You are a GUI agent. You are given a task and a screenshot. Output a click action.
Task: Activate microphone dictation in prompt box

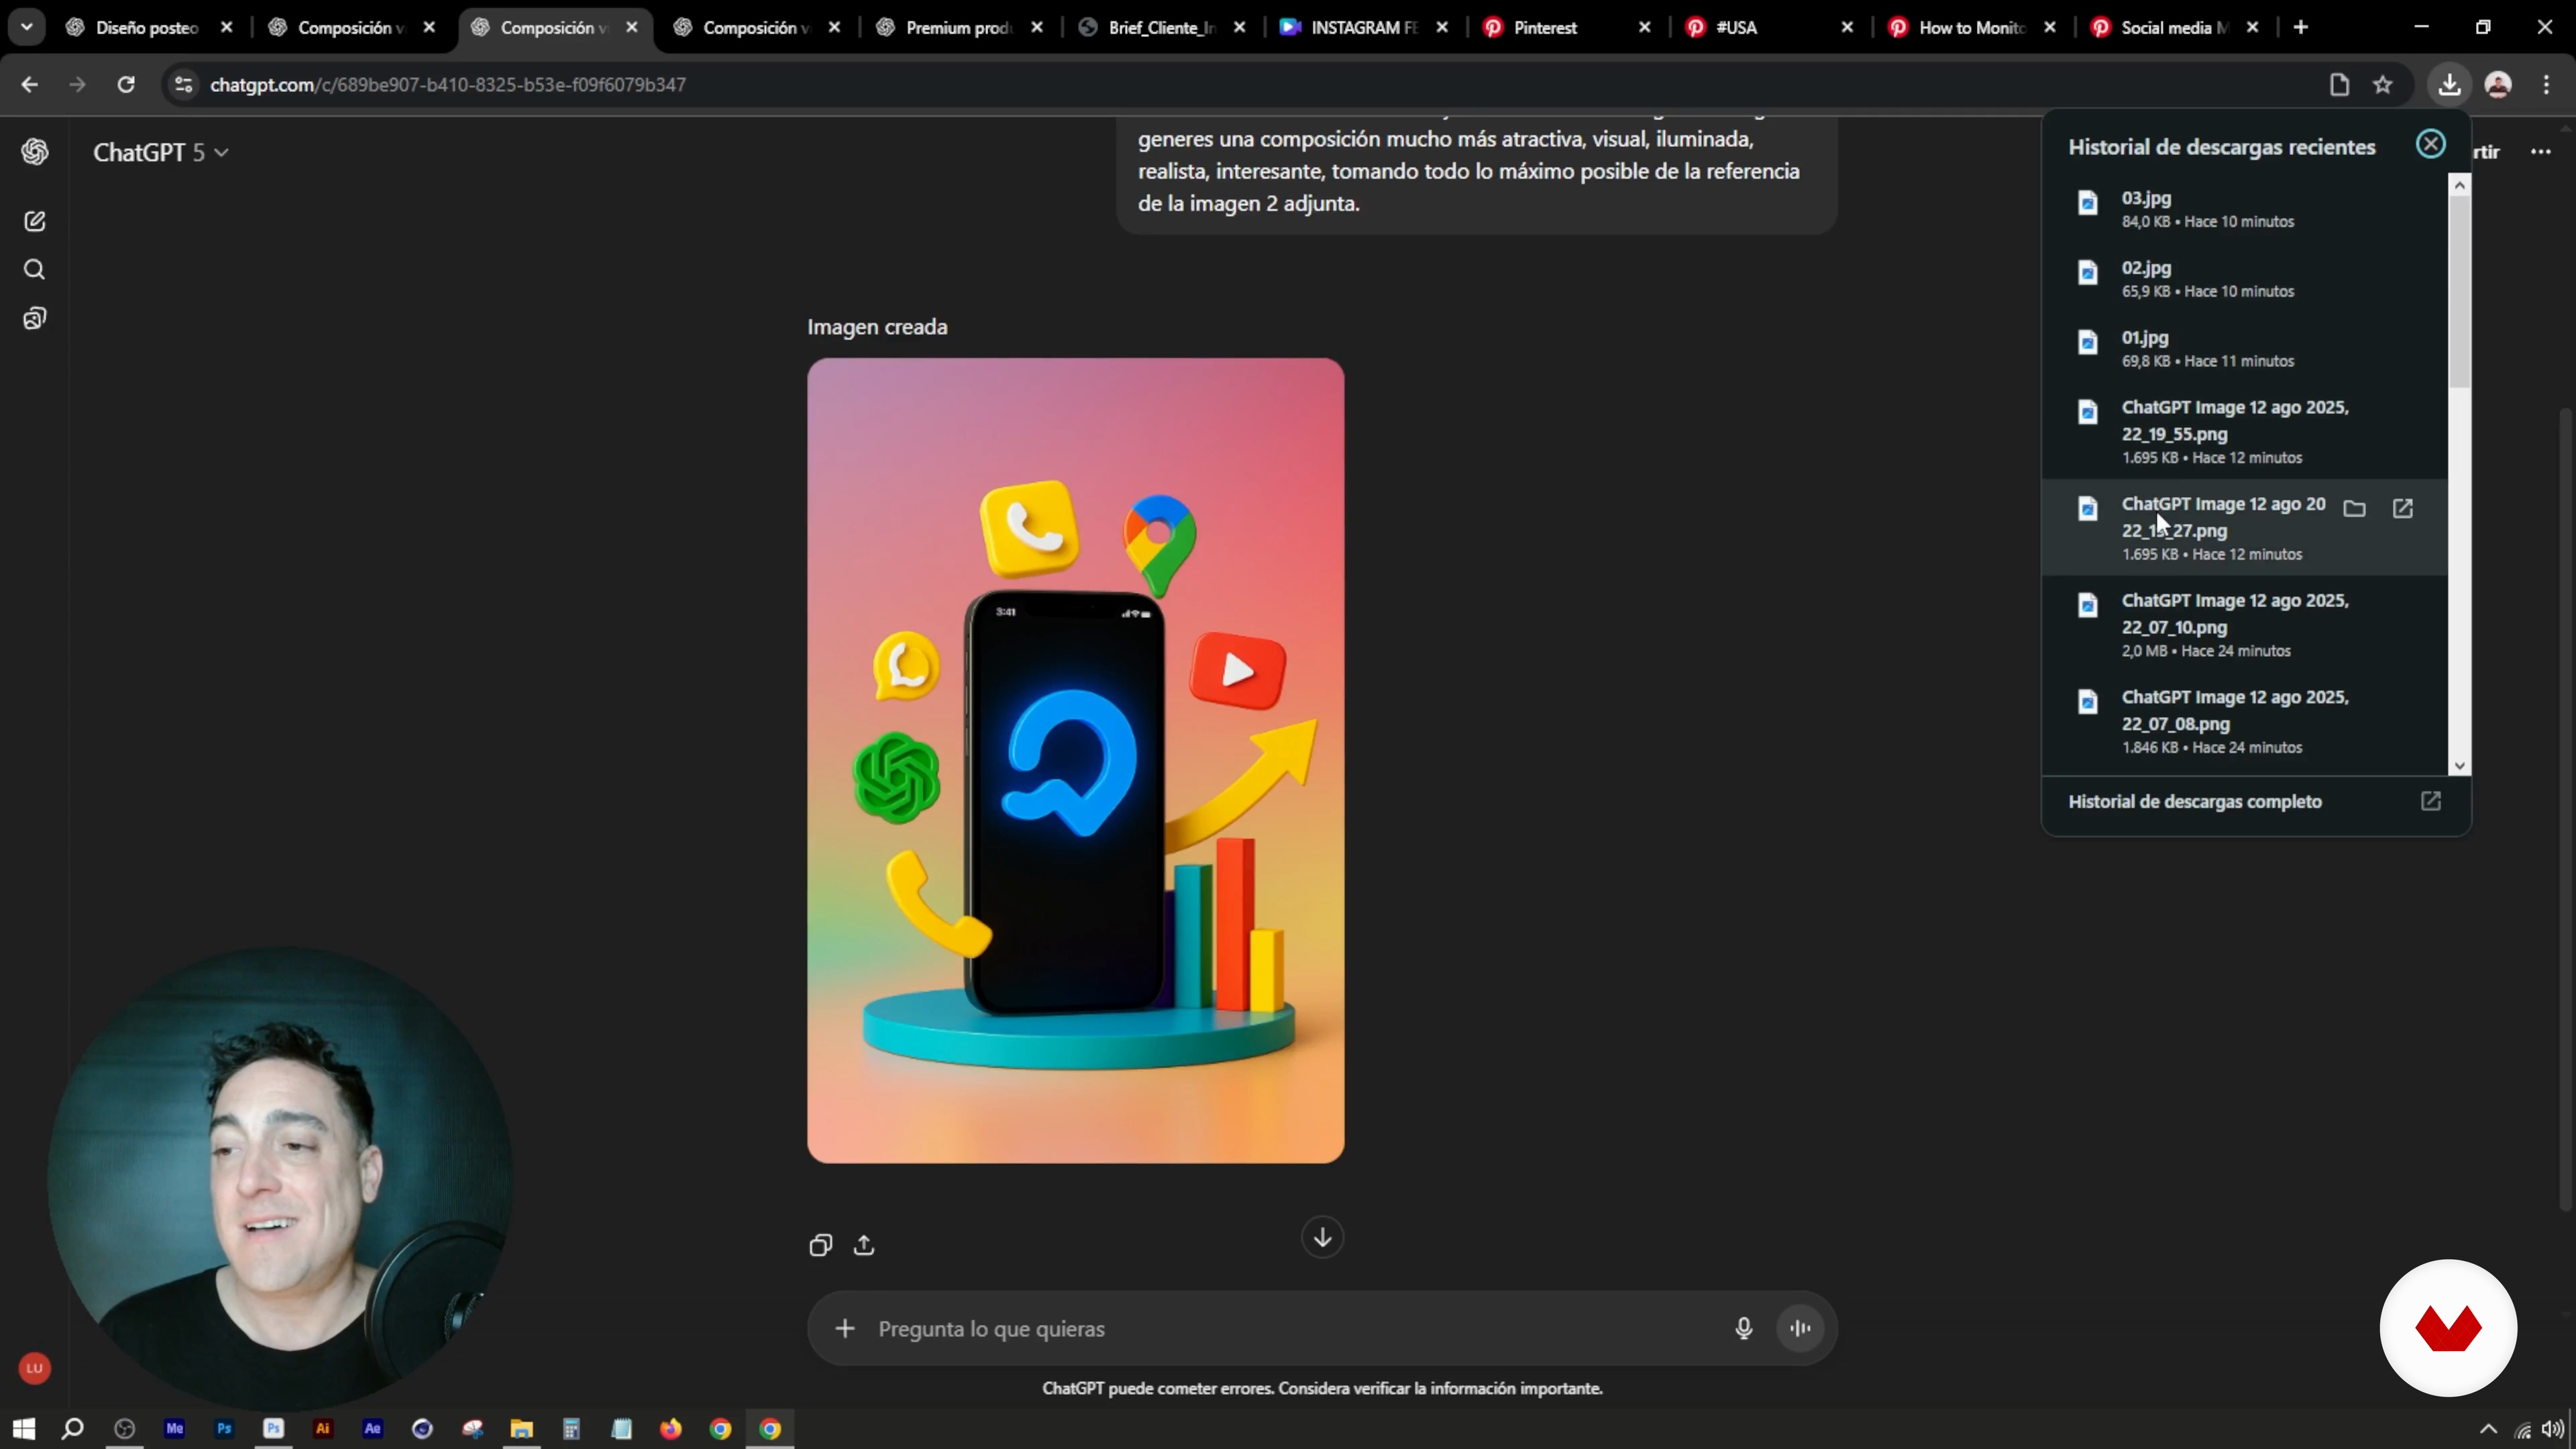point(1744,1328)
